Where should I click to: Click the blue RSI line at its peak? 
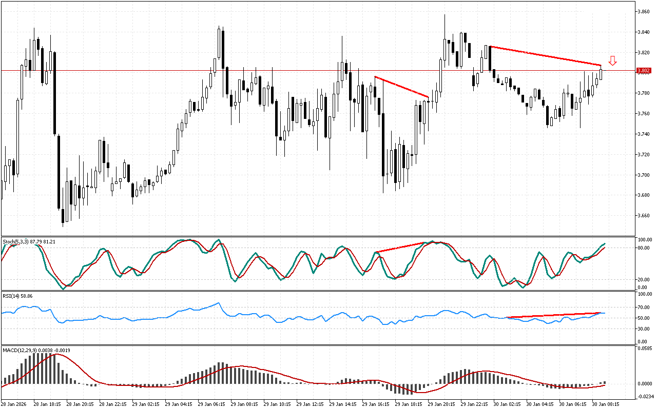[x=219, y=302]
